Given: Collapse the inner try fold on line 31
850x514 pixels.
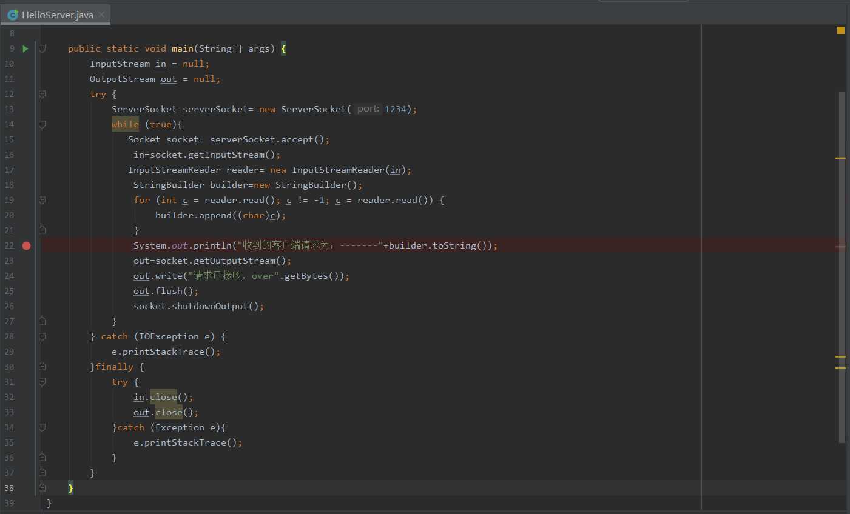Looking at the screenshot, I should (42, 382).
